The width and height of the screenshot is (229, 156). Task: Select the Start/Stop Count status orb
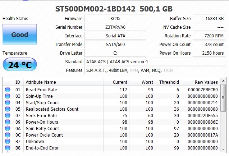pyautogui.click(x=8, y=102)
